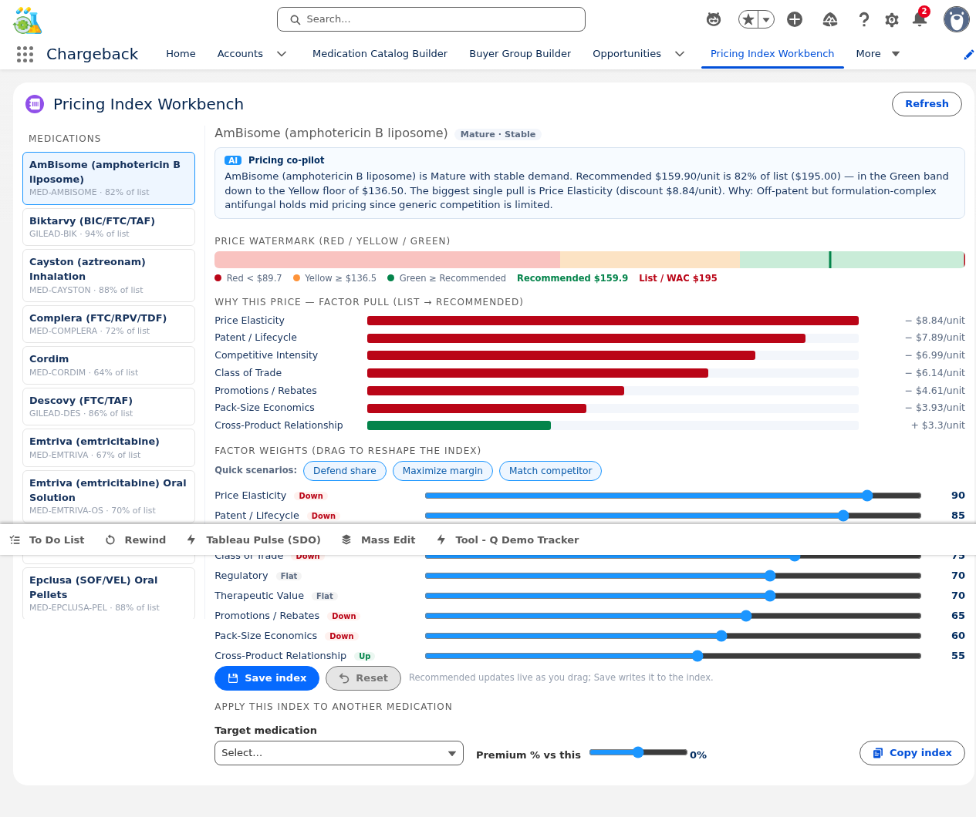Open the More navigation dropdown
This screenshot has height=817, width=976.
click(x=878, y=54)
